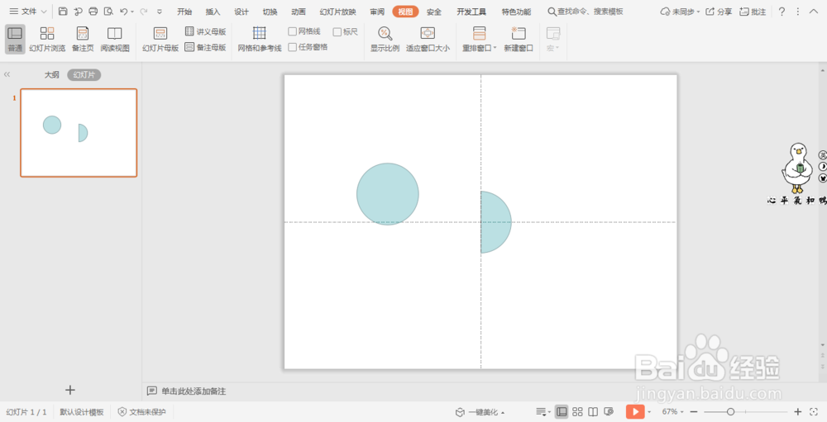This screenshot has height=422, width=827.
Task: Click 默认设计模板 in status bar
Action: click(x=82, y=412)
